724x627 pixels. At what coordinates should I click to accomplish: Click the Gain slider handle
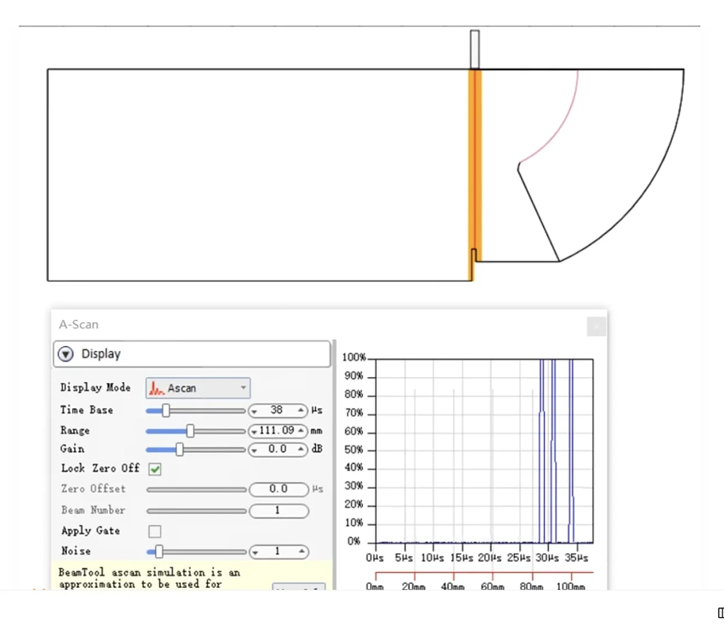pos(179,449)
